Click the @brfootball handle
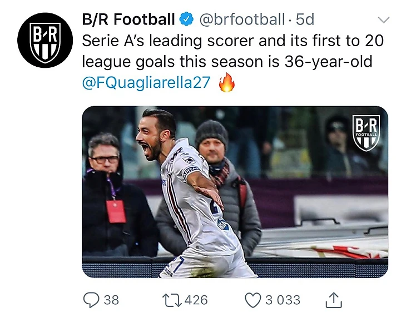 pyautogui.click(x=241, y=20)
